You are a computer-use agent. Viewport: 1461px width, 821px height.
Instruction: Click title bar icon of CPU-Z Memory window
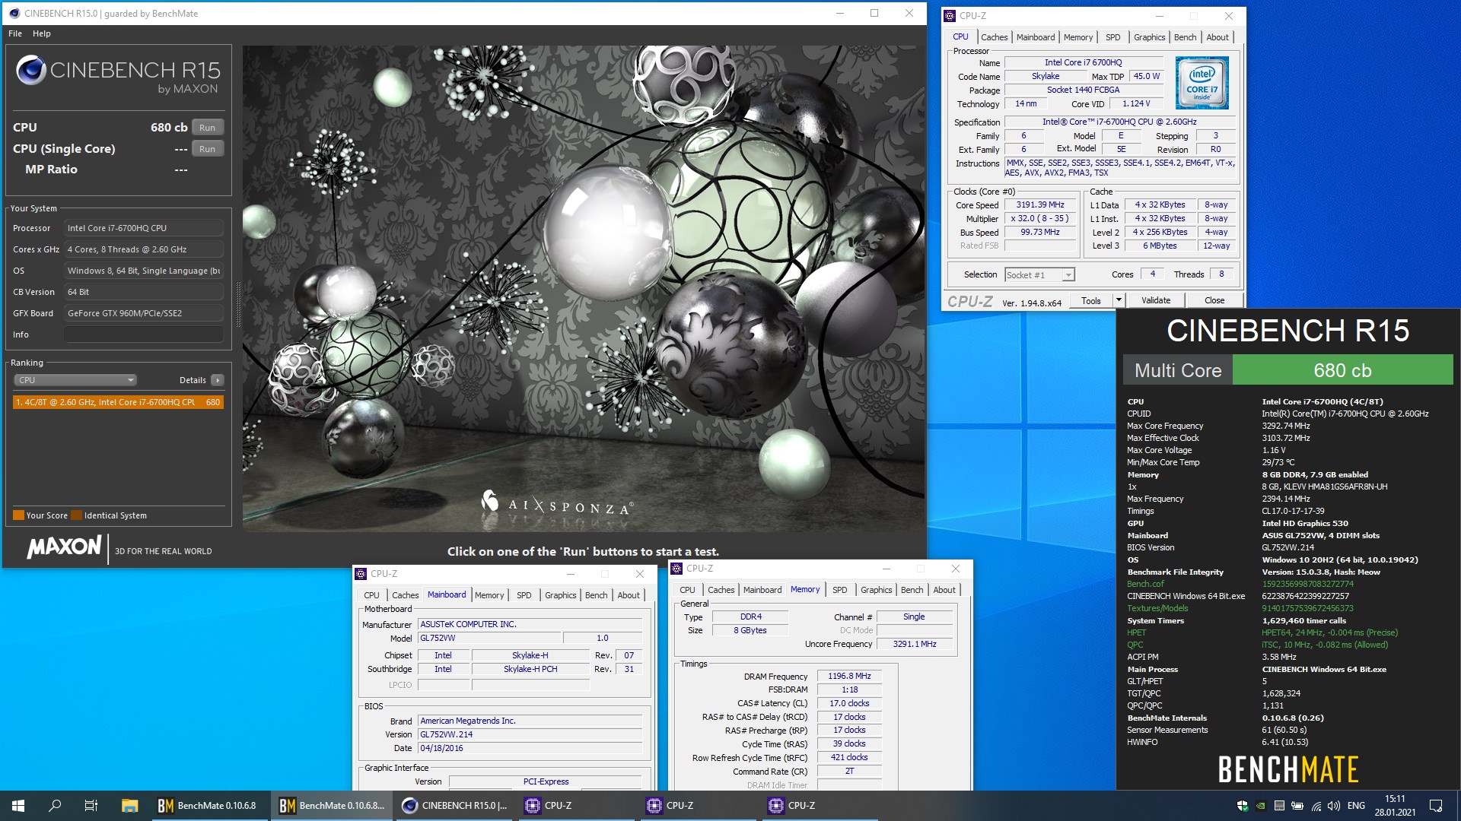676,569
